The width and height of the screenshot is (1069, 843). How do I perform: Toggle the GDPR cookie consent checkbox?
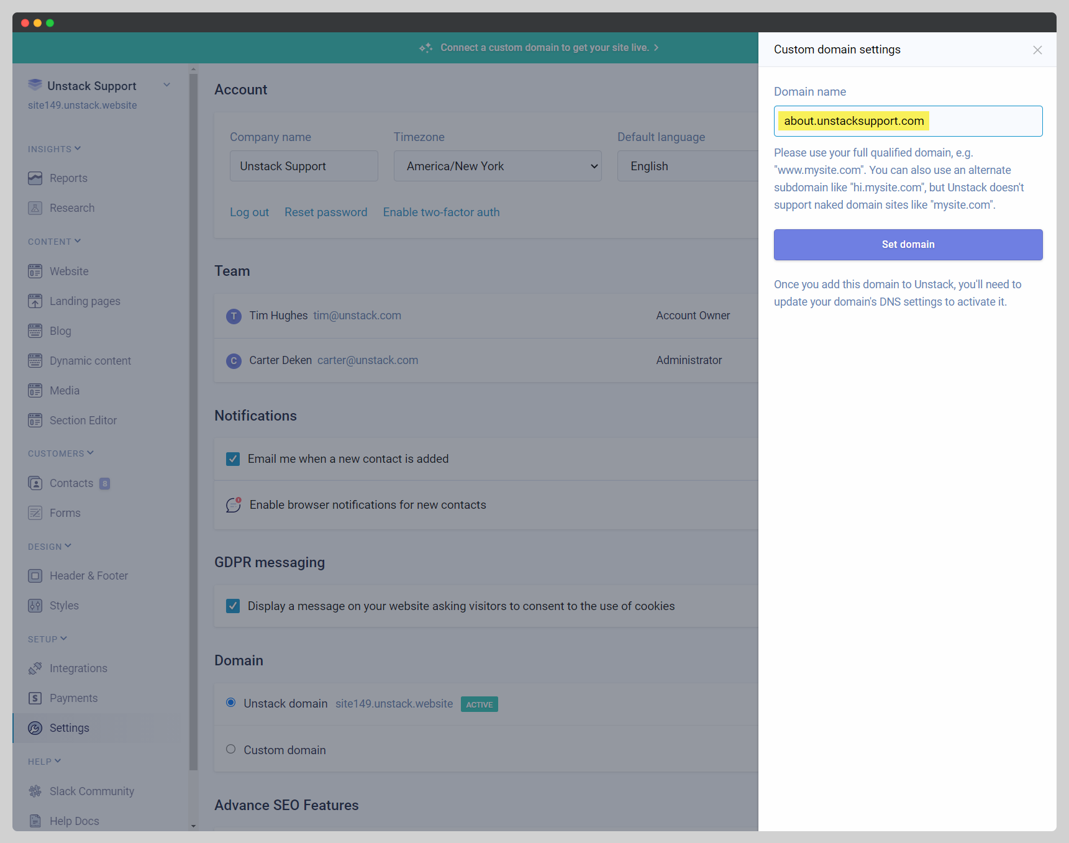233,606
